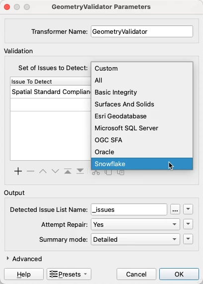Move row to top icon

pyautogui.click(x=68, y=171)
